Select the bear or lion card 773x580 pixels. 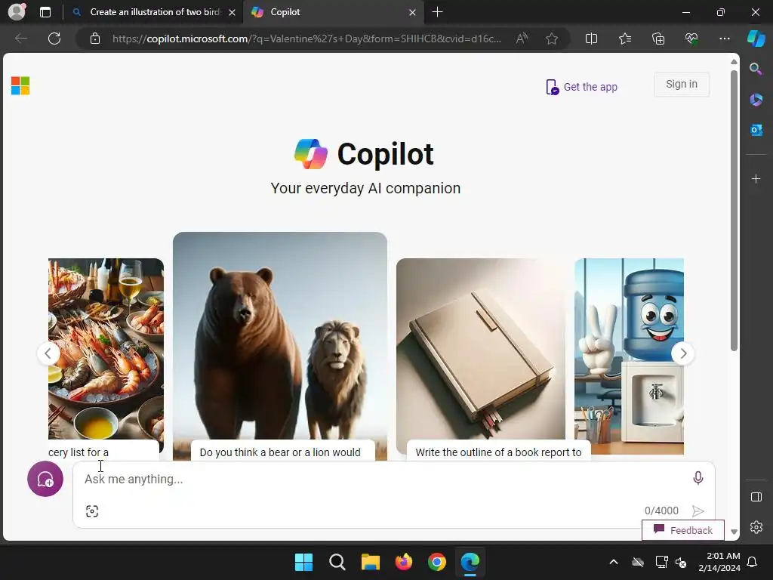pyautogui.click(x=280, y=346)
